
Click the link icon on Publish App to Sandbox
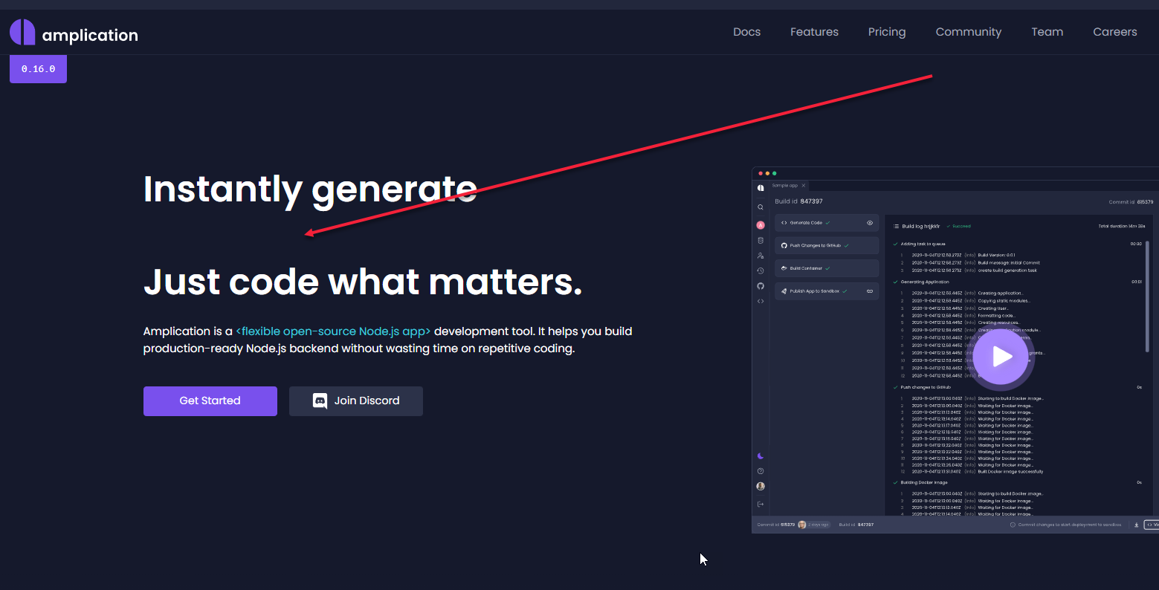click(x=870, y=291)
